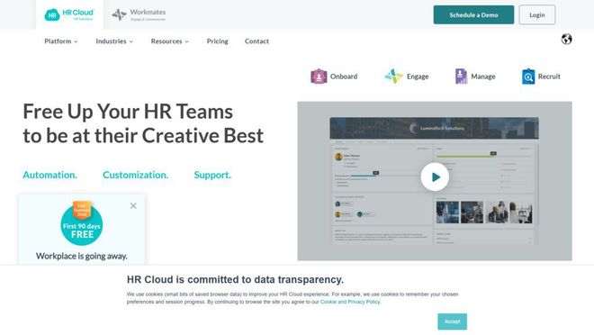Viewport: 594px width, 335px height.
Task: Play the product demo video
Action: tap(435, 177)
